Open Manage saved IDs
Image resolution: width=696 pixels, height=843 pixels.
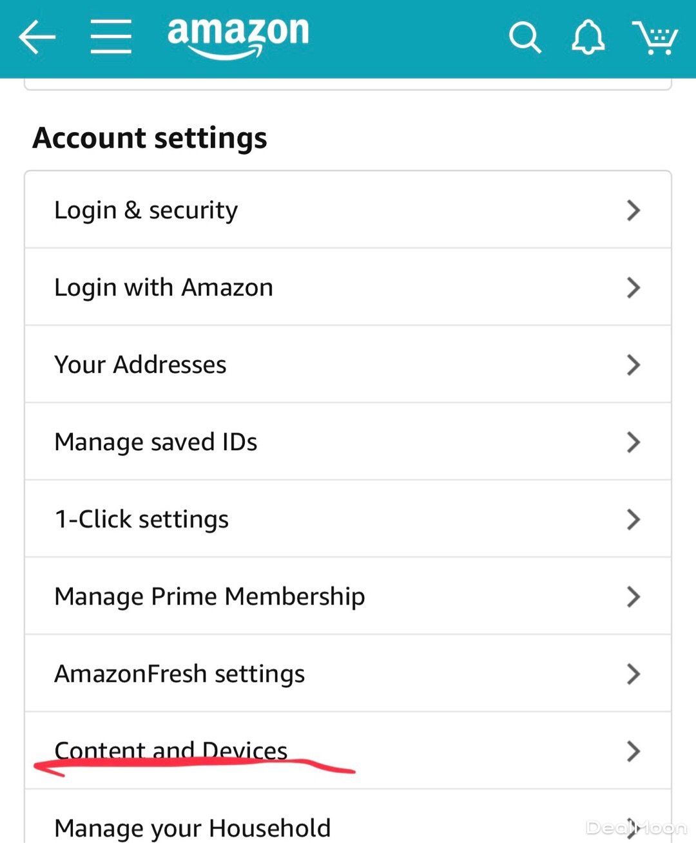156,442
